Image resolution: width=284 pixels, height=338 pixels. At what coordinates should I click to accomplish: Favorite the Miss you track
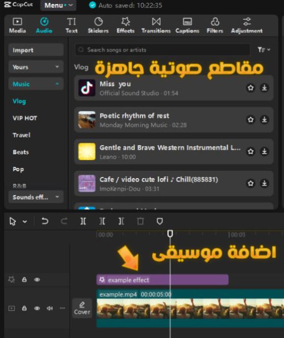(250, 88)
